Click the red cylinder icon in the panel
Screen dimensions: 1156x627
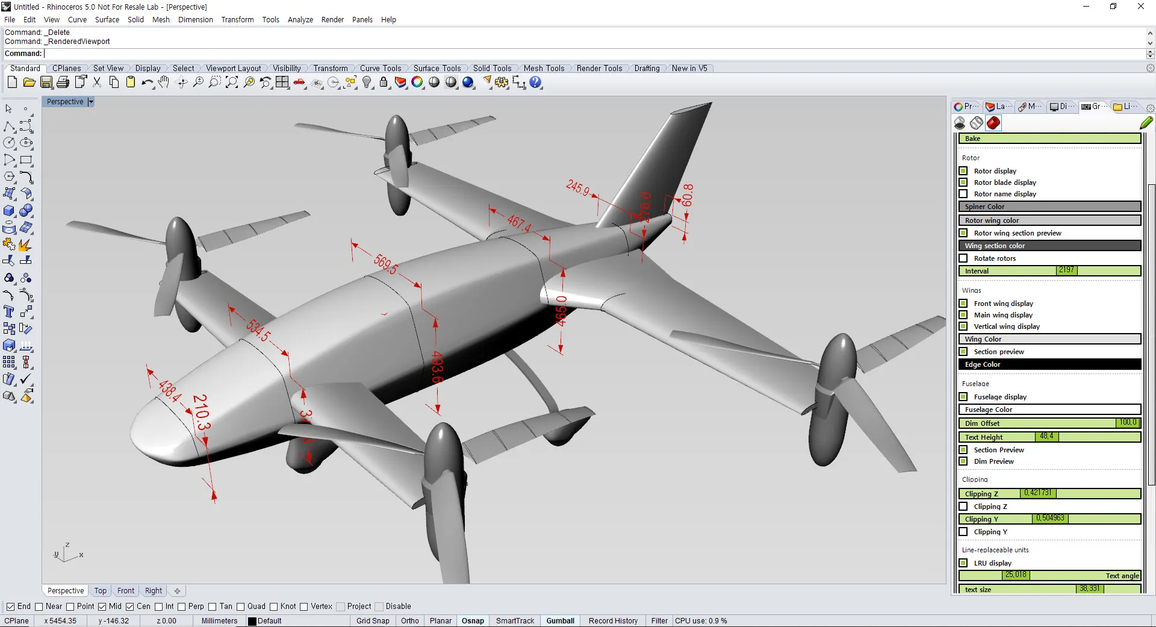(x=993, y=123)
